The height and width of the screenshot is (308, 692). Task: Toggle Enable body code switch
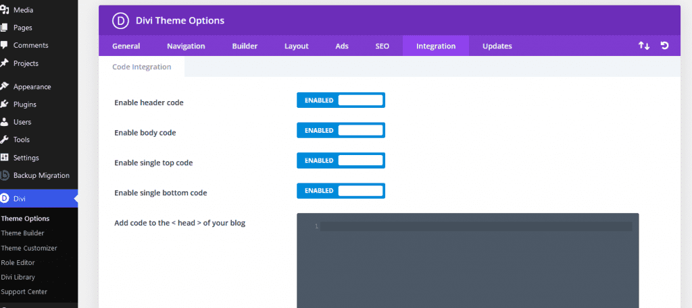pos(341,130)
